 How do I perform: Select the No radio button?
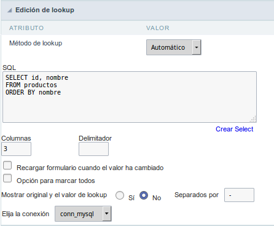[144, 195]
